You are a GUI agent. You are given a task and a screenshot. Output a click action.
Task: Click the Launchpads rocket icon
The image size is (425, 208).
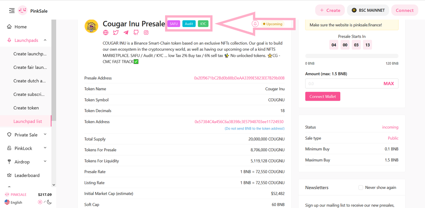tap(9, 40)
